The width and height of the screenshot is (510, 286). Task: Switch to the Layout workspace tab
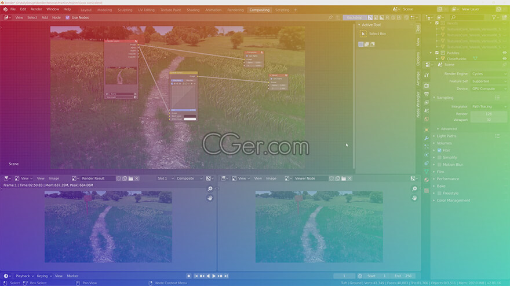click(x=86, y=10)
